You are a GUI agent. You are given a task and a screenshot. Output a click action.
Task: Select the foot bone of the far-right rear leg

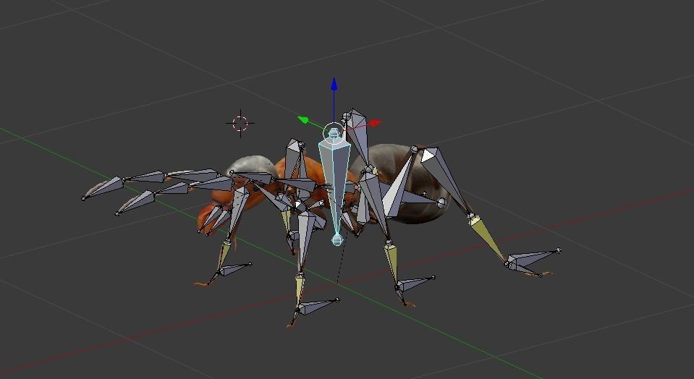click(x=533, y=257)
